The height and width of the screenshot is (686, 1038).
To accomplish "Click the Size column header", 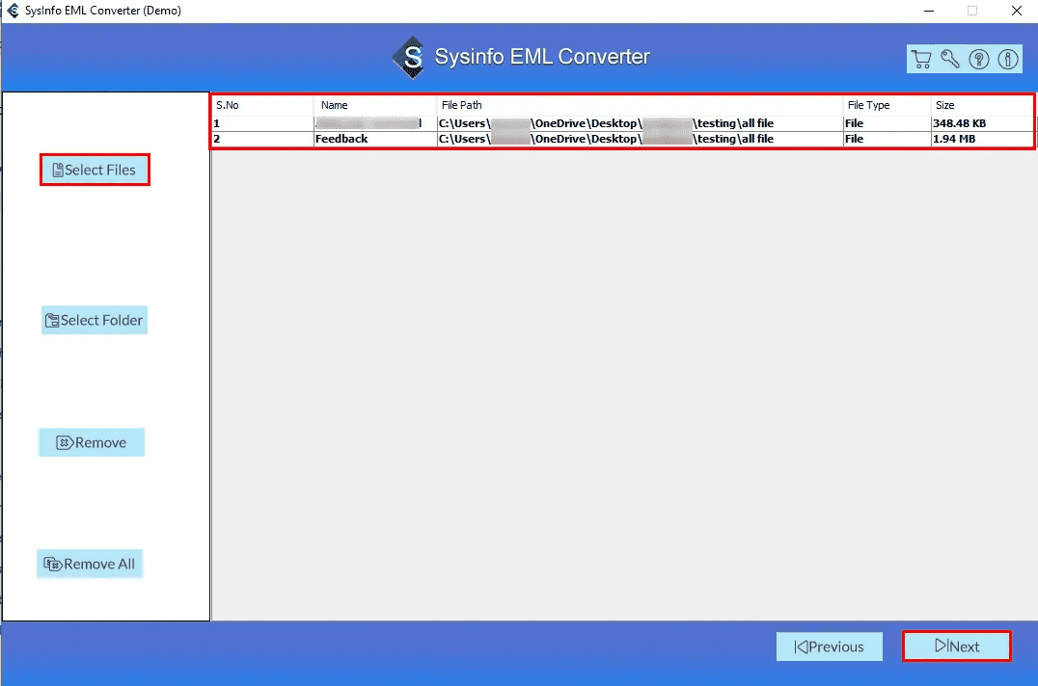I will 982,105.
